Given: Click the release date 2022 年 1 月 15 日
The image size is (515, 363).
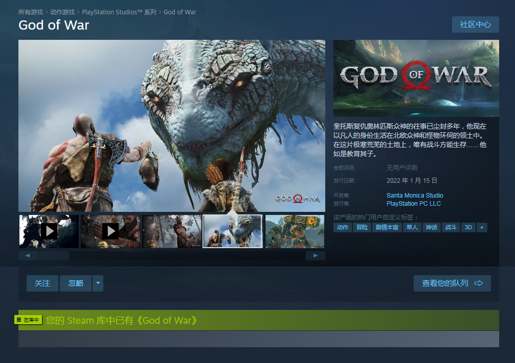Looking at the screenshot, I should pyautogui.click(x=412, y=181).
